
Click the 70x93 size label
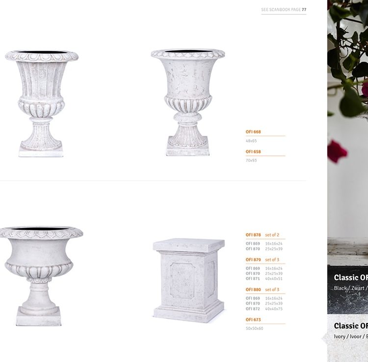point(251,160)
